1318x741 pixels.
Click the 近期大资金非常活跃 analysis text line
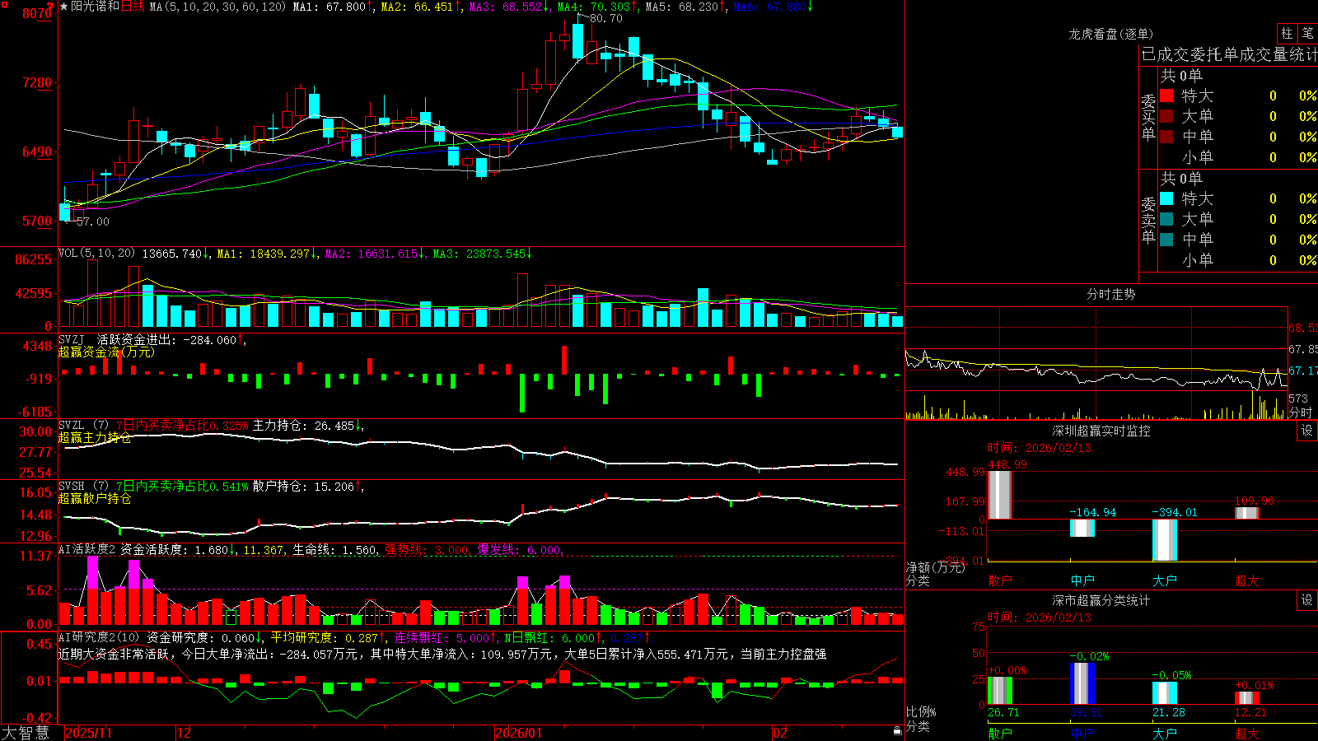click(x=442, y=654)
